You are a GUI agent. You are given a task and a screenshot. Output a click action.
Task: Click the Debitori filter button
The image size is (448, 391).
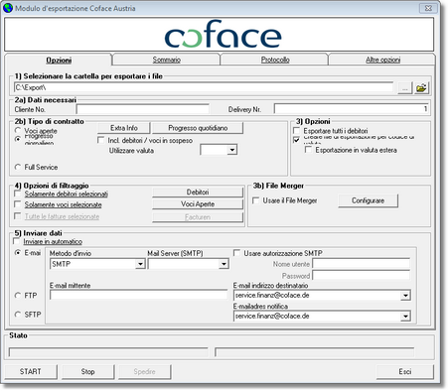click(x=198, y=193)
